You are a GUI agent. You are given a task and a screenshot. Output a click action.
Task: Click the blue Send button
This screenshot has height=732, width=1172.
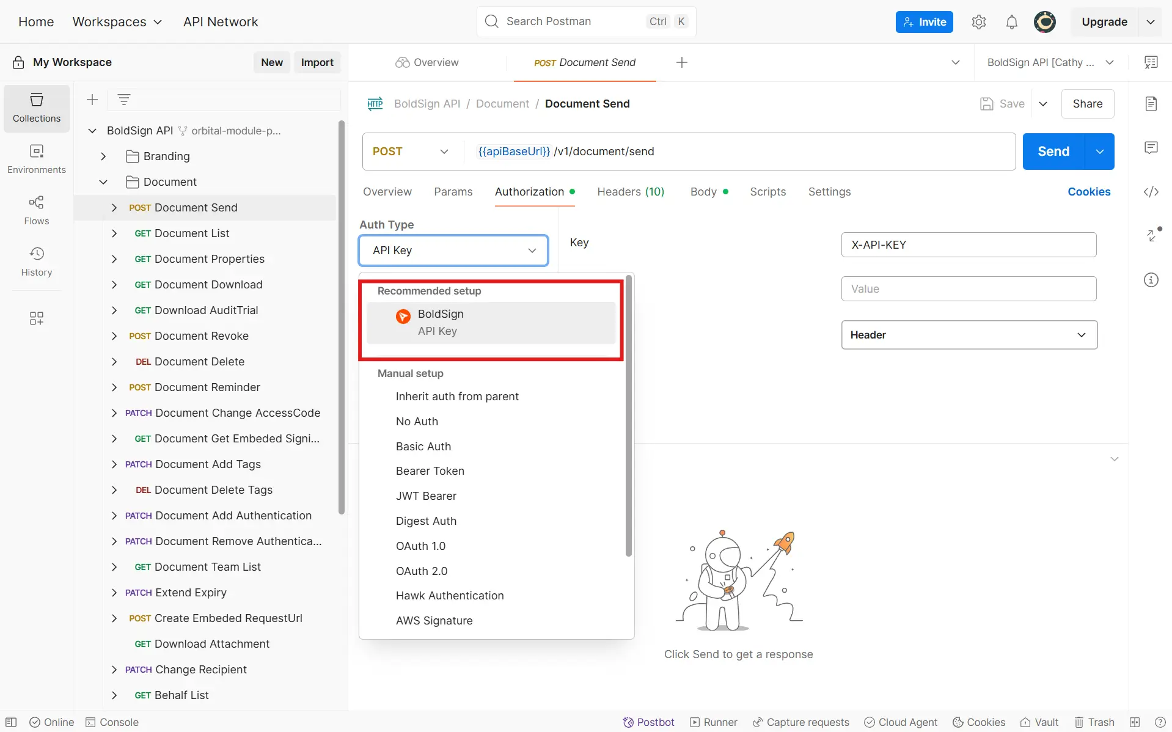(x=1053, y=152)
